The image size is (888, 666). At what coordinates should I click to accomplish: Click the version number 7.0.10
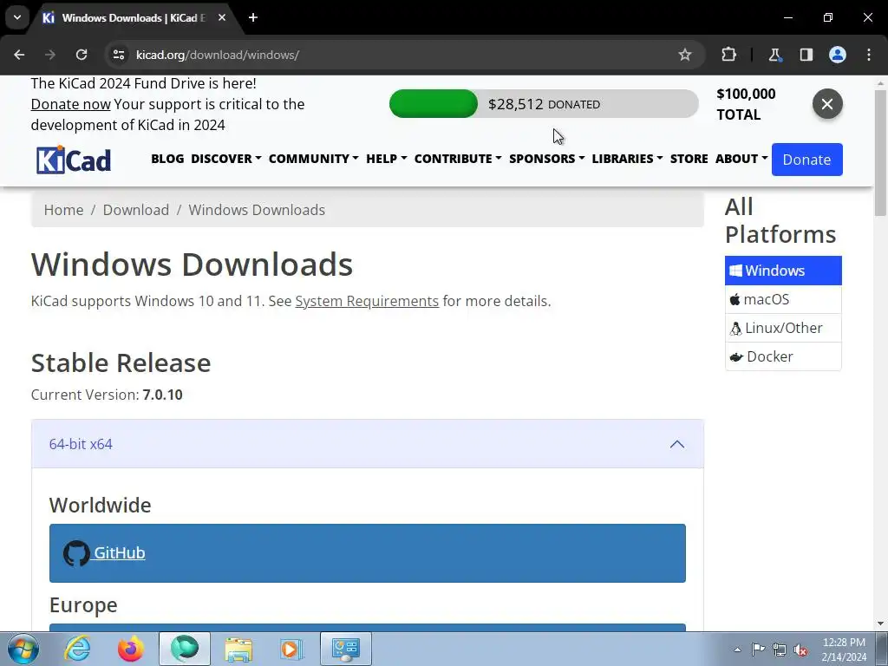162,395
